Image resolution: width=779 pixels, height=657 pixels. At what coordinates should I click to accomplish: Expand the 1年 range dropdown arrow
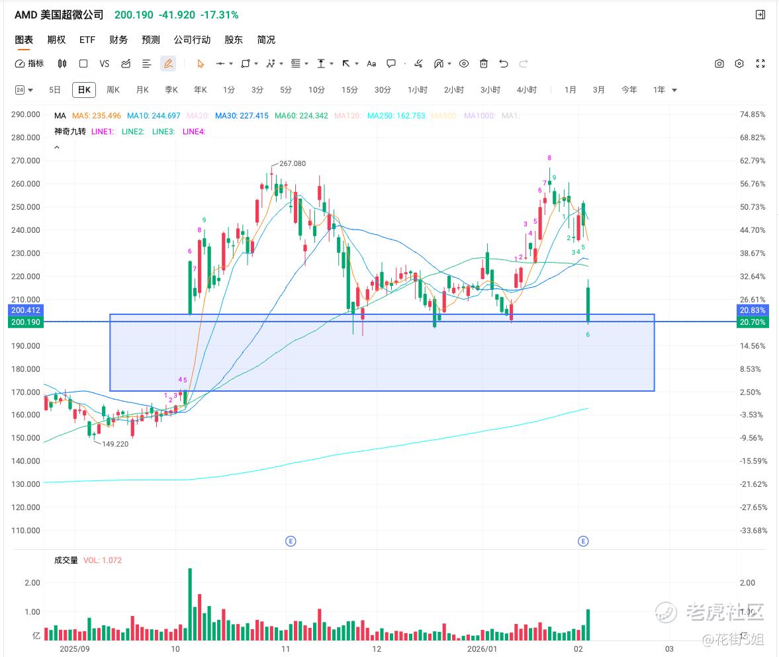(674, 91)
